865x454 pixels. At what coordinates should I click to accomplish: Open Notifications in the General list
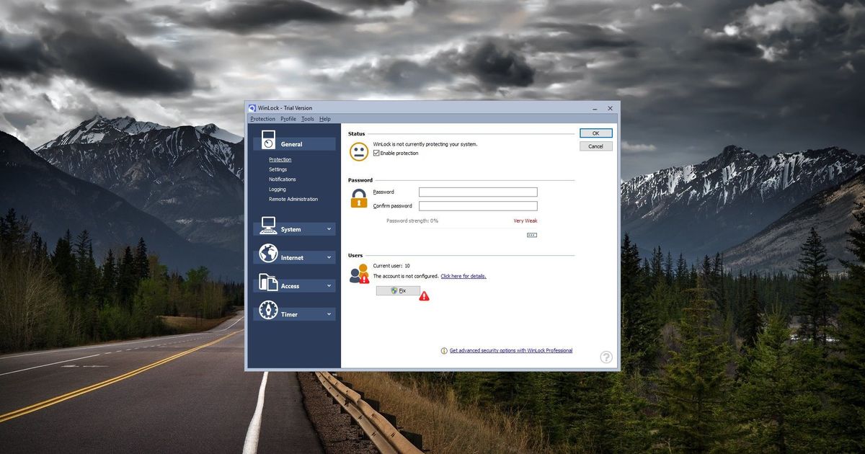click(283, 179)
